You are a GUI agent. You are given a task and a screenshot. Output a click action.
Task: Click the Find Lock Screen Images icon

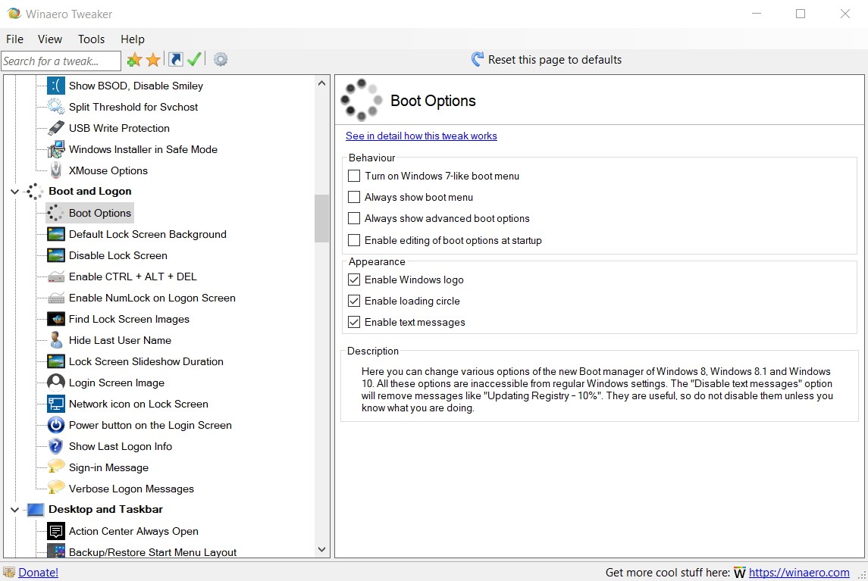pos(56,319)
